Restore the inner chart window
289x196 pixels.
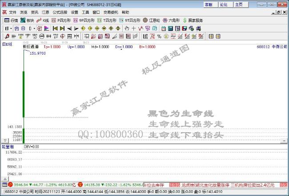(x=279, y=12)
